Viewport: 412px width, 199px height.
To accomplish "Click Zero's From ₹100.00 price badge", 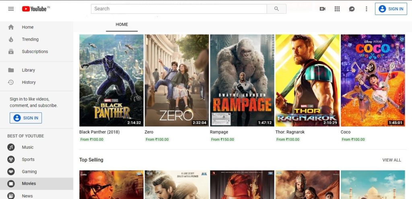I will tap(157, 140).
